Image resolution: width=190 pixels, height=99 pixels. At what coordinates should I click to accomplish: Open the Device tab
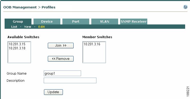(47, 21)
